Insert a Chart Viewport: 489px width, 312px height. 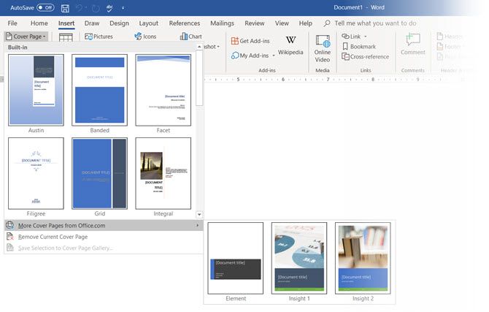tap(191, 37)
